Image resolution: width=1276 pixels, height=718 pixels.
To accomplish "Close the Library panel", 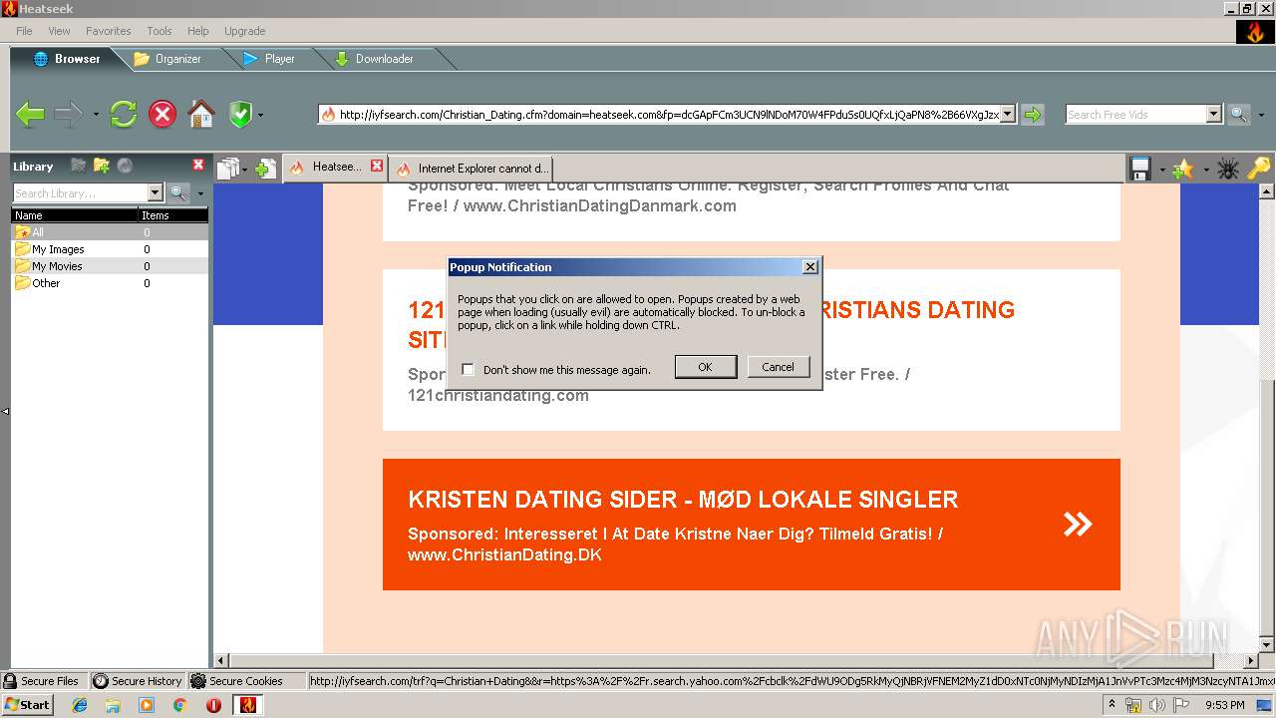I will pos(198,166).
